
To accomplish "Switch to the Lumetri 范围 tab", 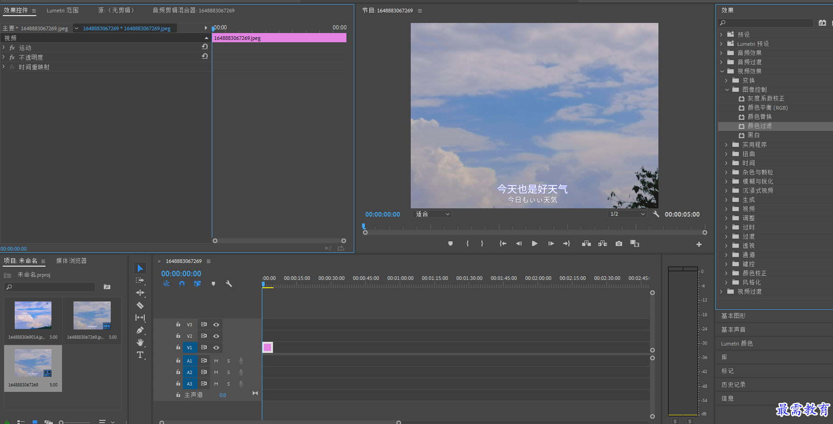I will (62, 10).
